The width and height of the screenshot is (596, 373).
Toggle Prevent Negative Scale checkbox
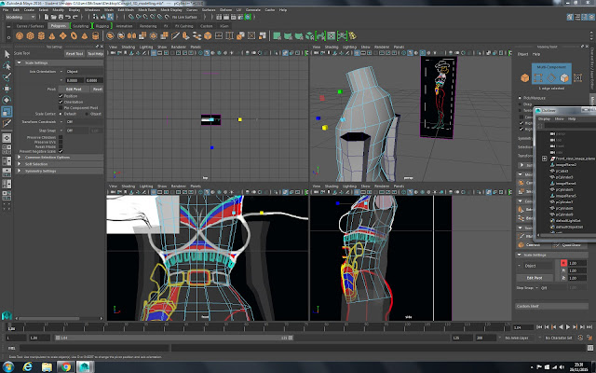(x=61, y=151)
